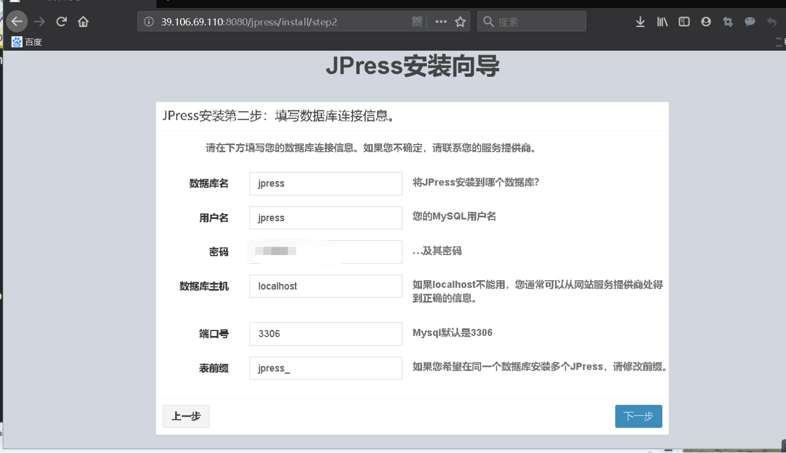Open the chat bubble toolbar icon
The width and height of the screenshot is (786, 453).
750,22
